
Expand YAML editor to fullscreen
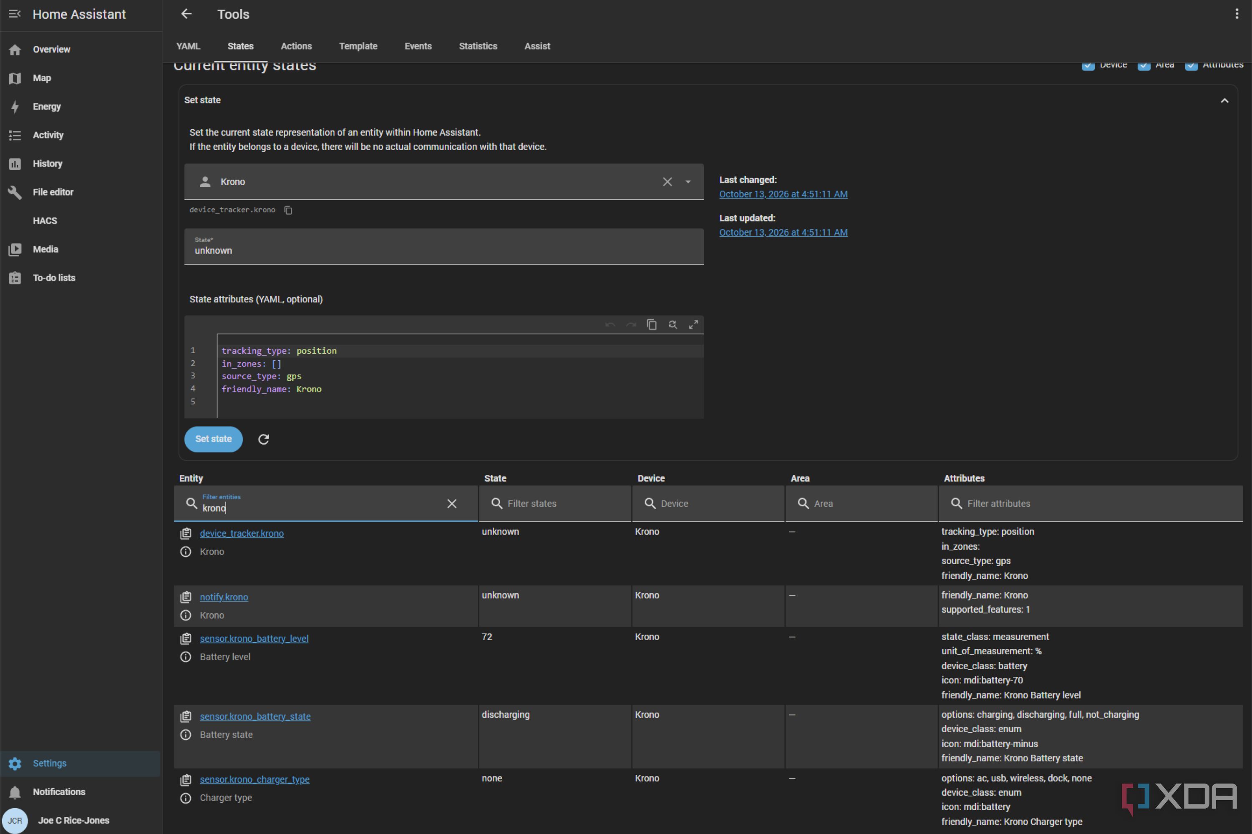tap(693, 324)
